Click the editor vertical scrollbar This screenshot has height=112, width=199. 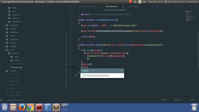pos(198,50)
